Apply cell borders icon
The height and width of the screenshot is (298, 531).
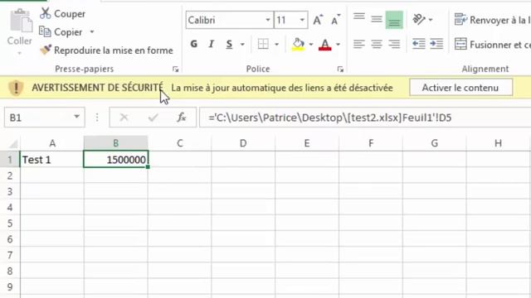pos(263,44)
